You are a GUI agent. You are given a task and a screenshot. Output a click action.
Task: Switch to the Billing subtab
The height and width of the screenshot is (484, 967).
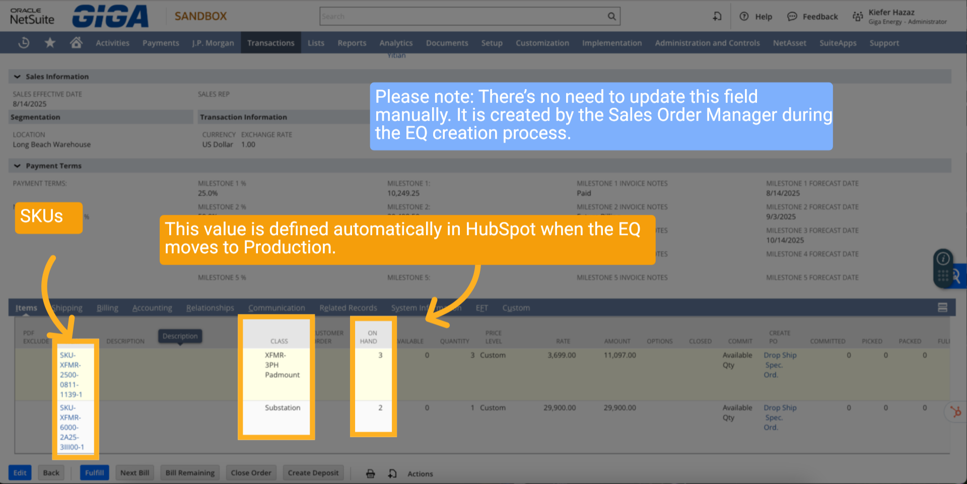click(x=107, y=308)
